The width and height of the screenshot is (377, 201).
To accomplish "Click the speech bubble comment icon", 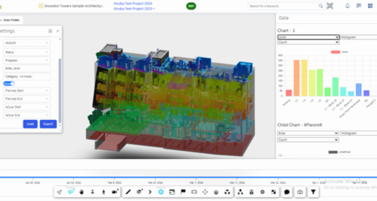I will point(287,192).
